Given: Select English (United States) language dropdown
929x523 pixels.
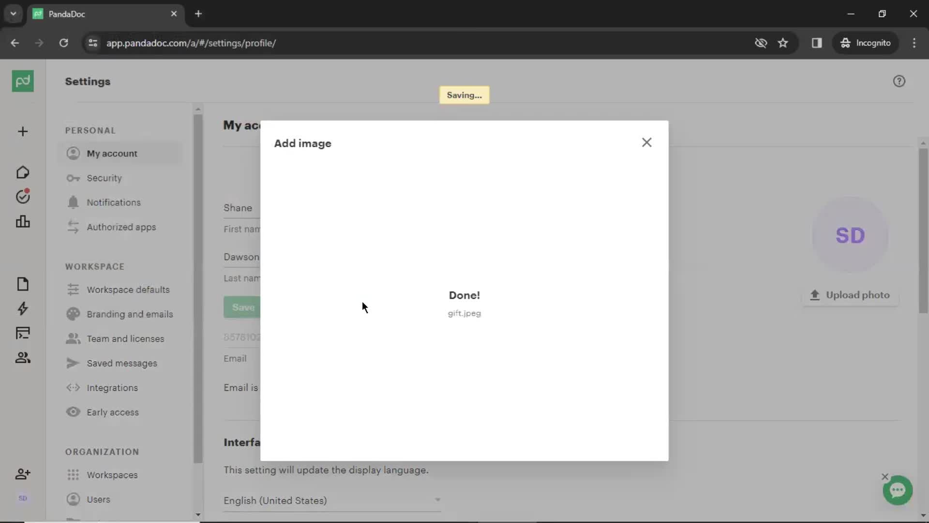Looking at the screenshot, I should pyautogui.click(x=332, y=500).
